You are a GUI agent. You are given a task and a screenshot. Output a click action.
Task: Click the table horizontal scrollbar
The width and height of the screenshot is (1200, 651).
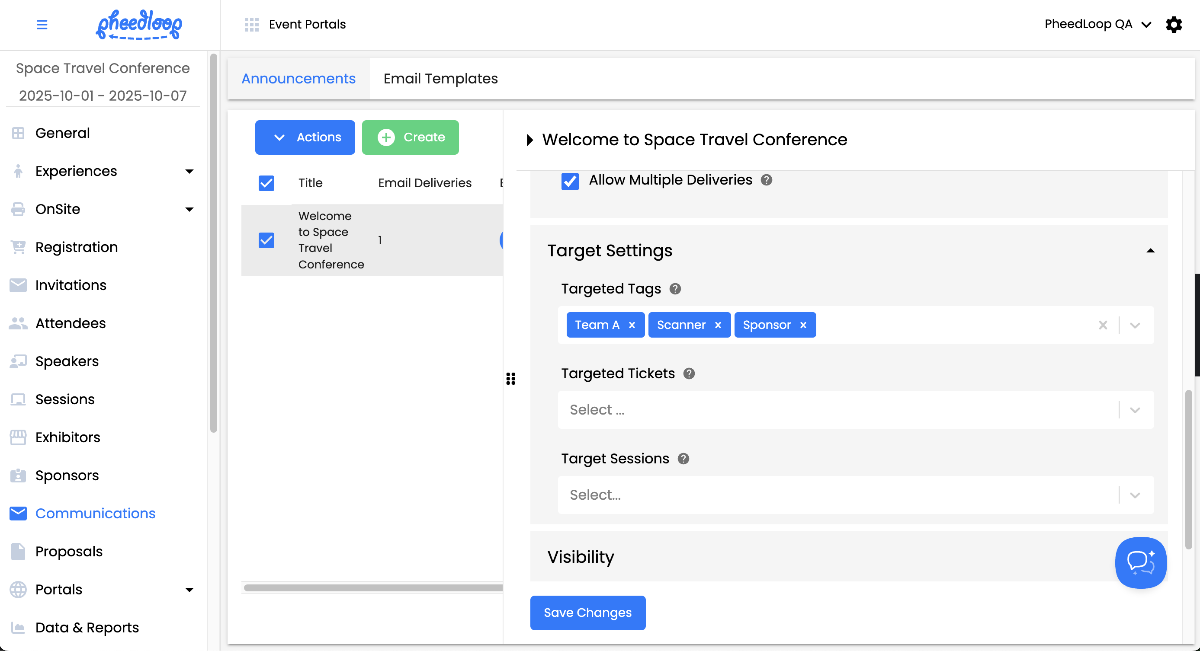pyautogui.click(x=372, y=588)
